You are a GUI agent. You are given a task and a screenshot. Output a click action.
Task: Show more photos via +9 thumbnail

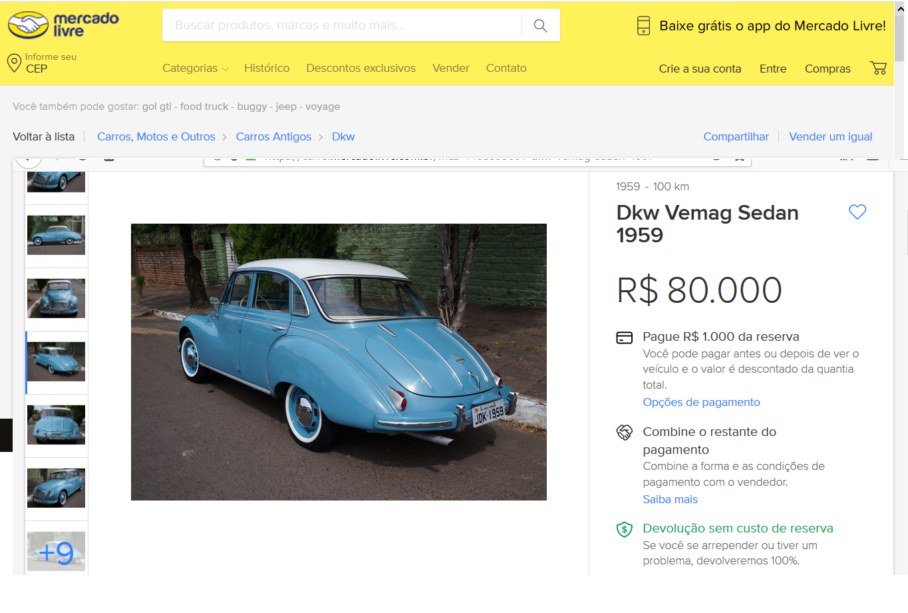click(x=56, y=551)
